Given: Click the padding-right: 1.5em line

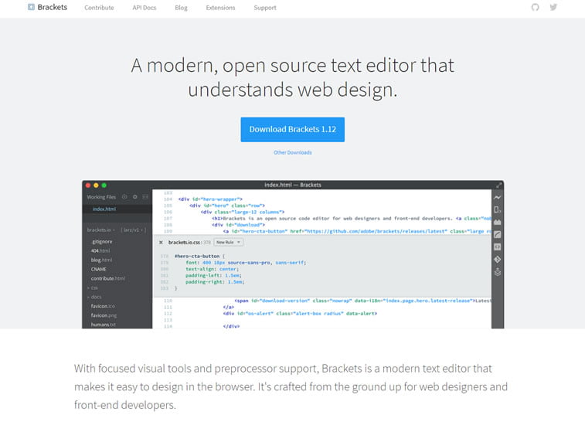Looking at the screenshot, I should click(x=215, y=282).
